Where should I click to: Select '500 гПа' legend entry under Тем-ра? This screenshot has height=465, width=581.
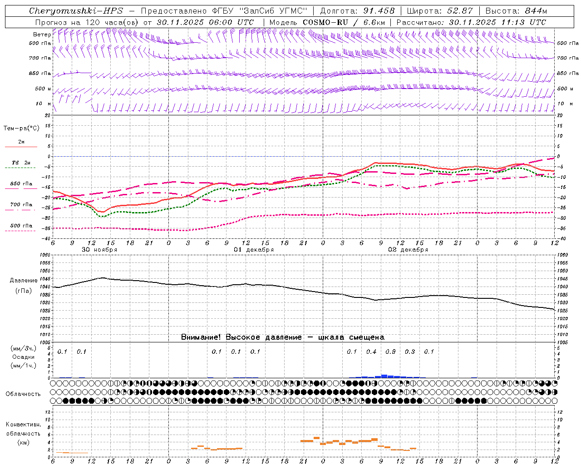pyautogui.click(x=21, y=226)
